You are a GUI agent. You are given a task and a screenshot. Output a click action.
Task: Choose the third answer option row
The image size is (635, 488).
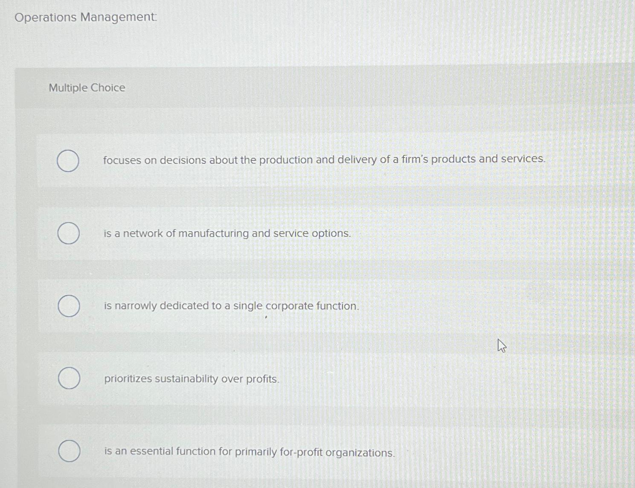(x=299, y=306)
